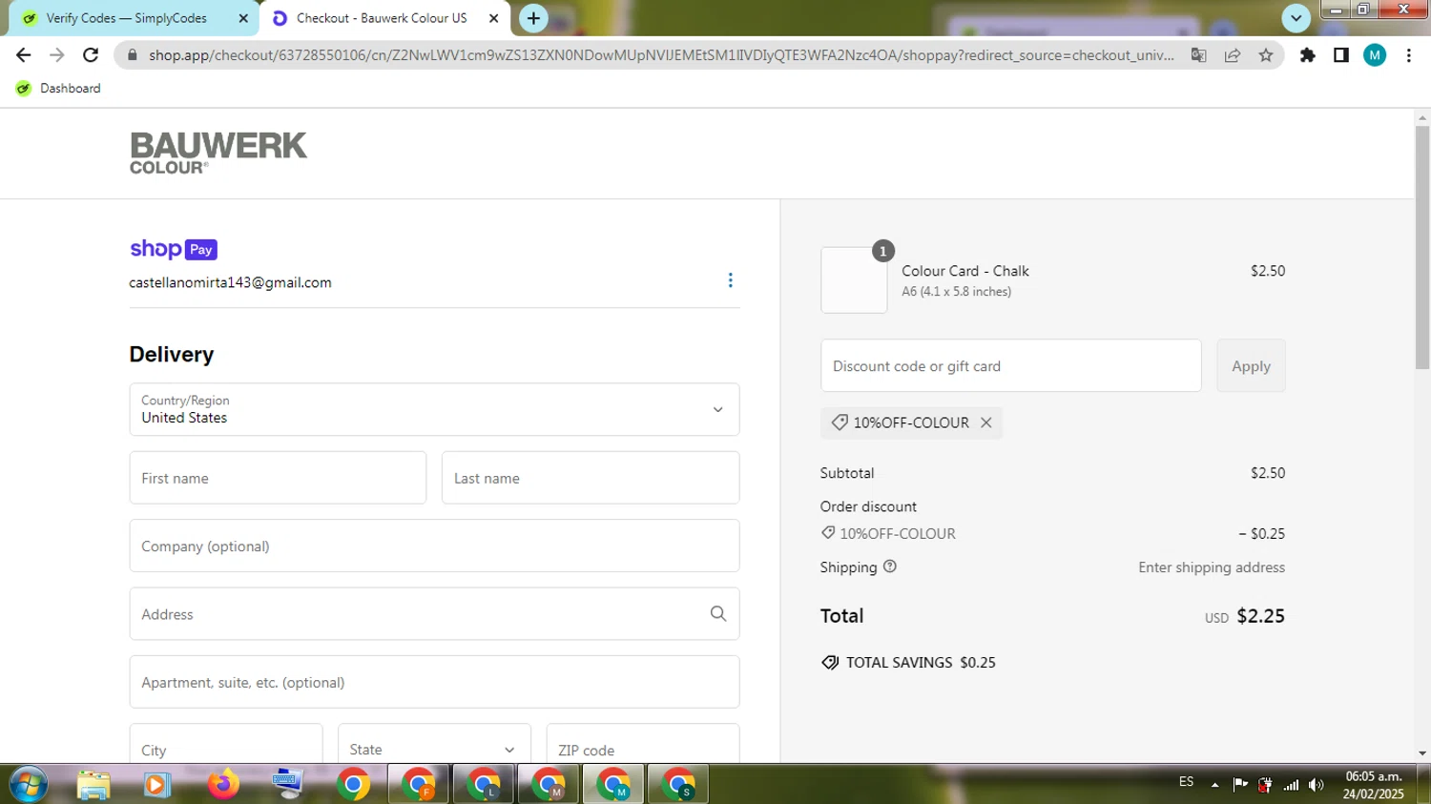The height and width of the screenshot is (804, 1431).
Task: Click the Order discount amount − $0.25
Action: [x=1261, y=534]
